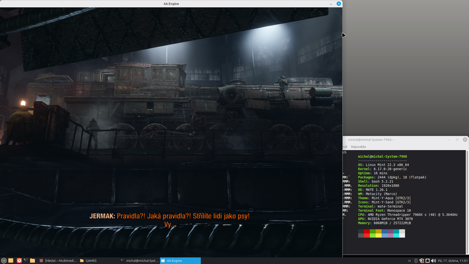Click the 'Shell: bash 5.2.21' line

coord(375,181)
